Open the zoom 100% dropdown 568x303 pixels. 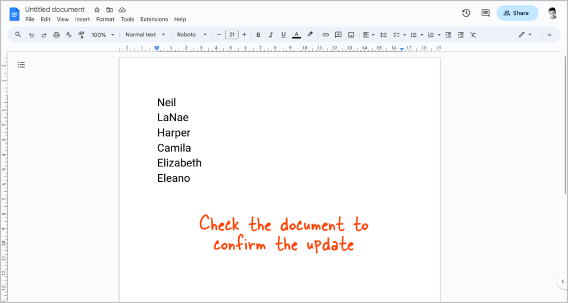point(102,35)
